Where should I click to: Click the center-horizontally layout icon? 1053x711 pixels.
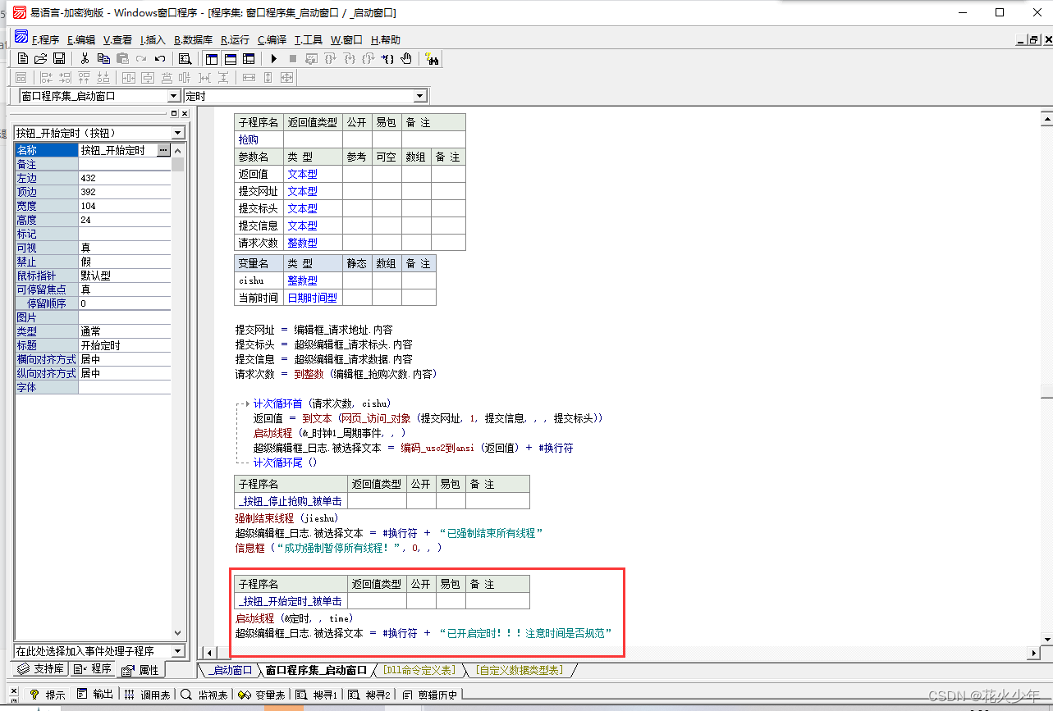point(129,77)
